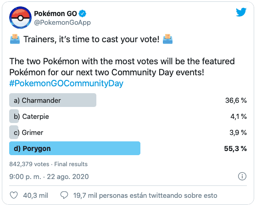Open the @PokemonGoApp handle link
Image resolution: width=256 pixels, height=207 pixels.
click(x=62, y=22)
